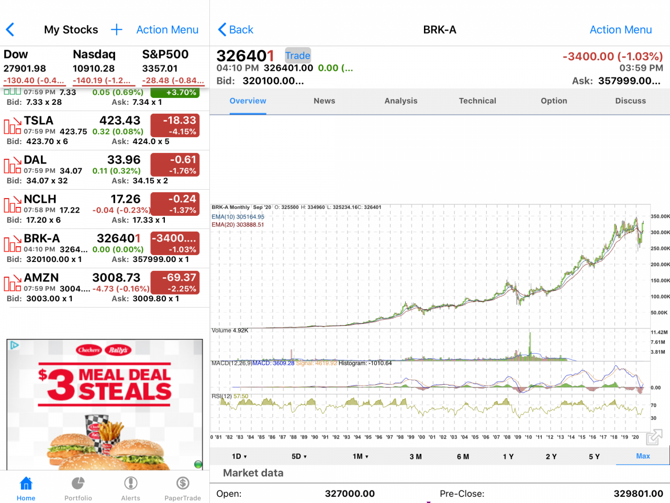Open the Analysis tab
The image size is (670, 503).
tap(401, 101)
